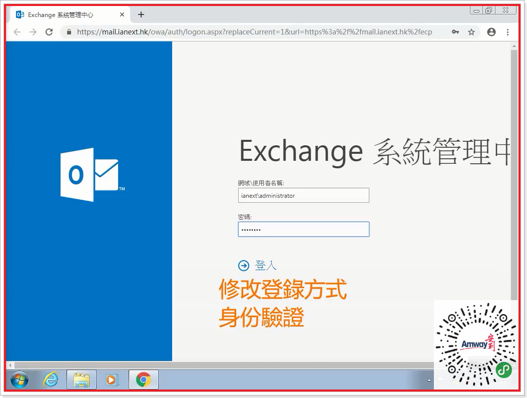Click the Outlook logo on blue panel
The width and height of the screenshot is (527, 398).
(x=93, y=175)
